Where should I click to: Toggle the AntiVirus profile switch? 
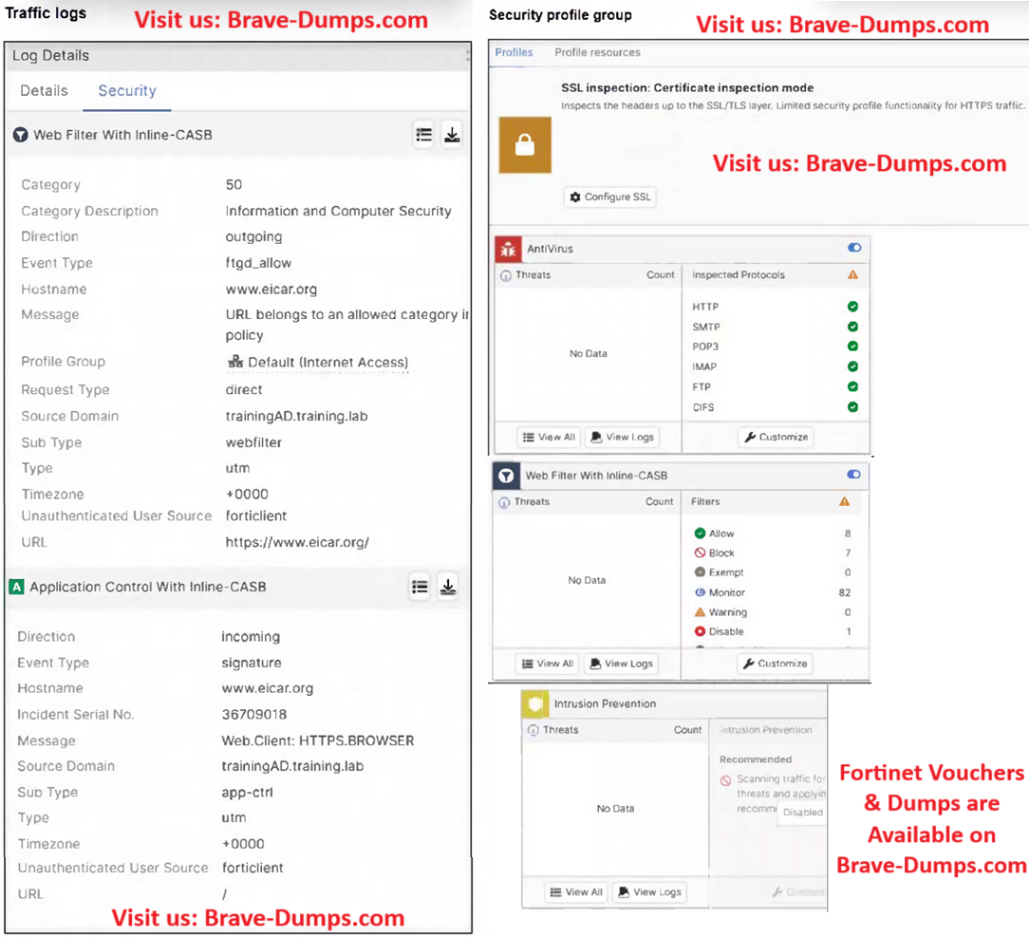point(854,249)
